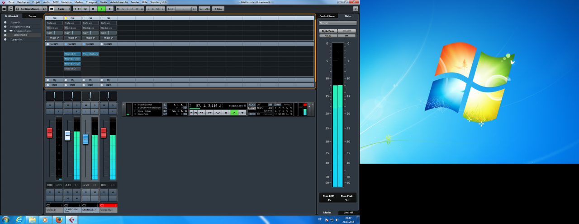
Task: Expand the first STRIP rack header
Action: (54, 85)
